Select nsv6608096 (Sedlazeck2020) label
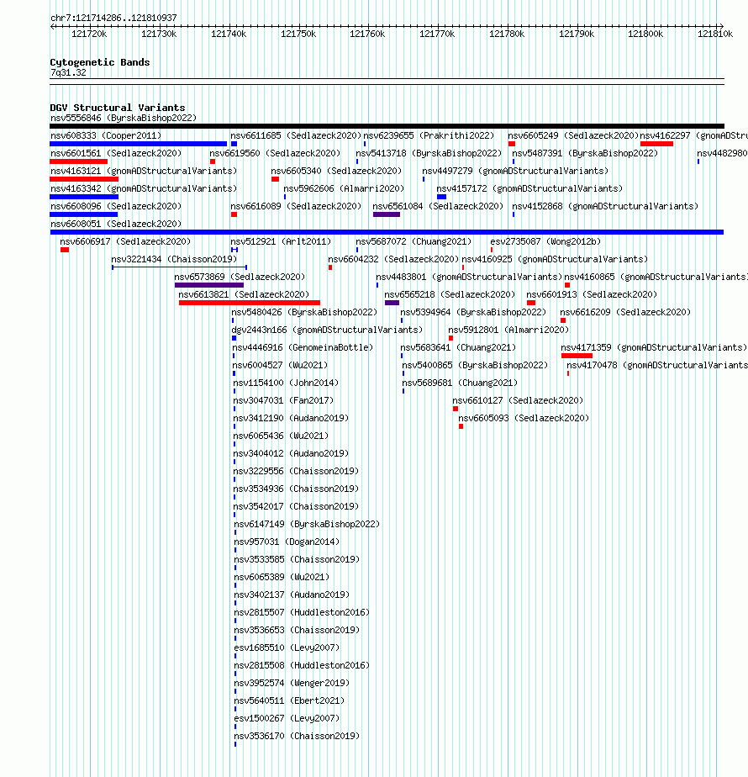This screenshot has height=777, width=748. tap(116, 206)
